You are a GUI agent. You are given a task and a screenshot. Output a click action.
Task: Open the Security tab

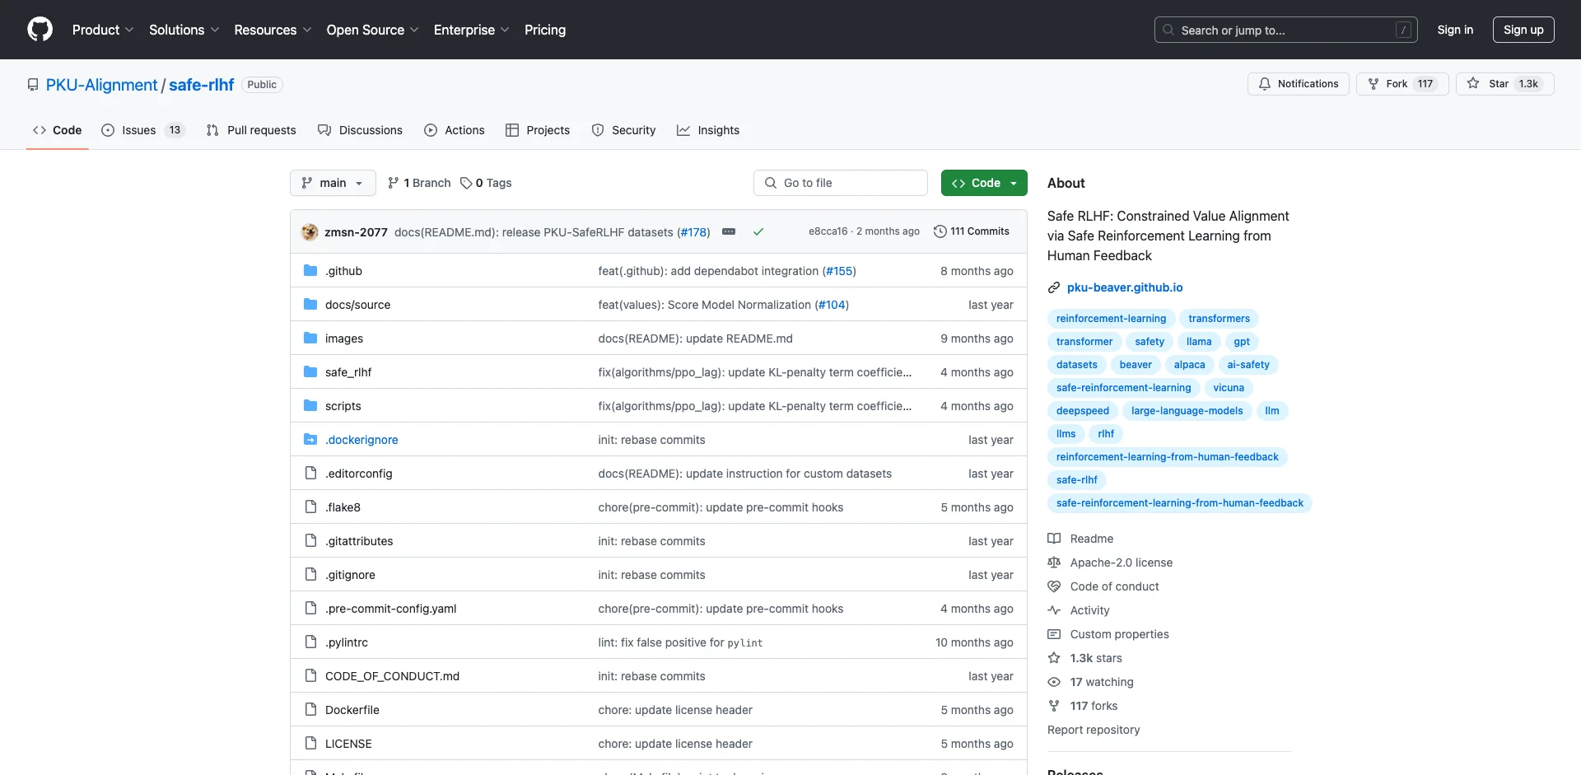click(623, 130)
